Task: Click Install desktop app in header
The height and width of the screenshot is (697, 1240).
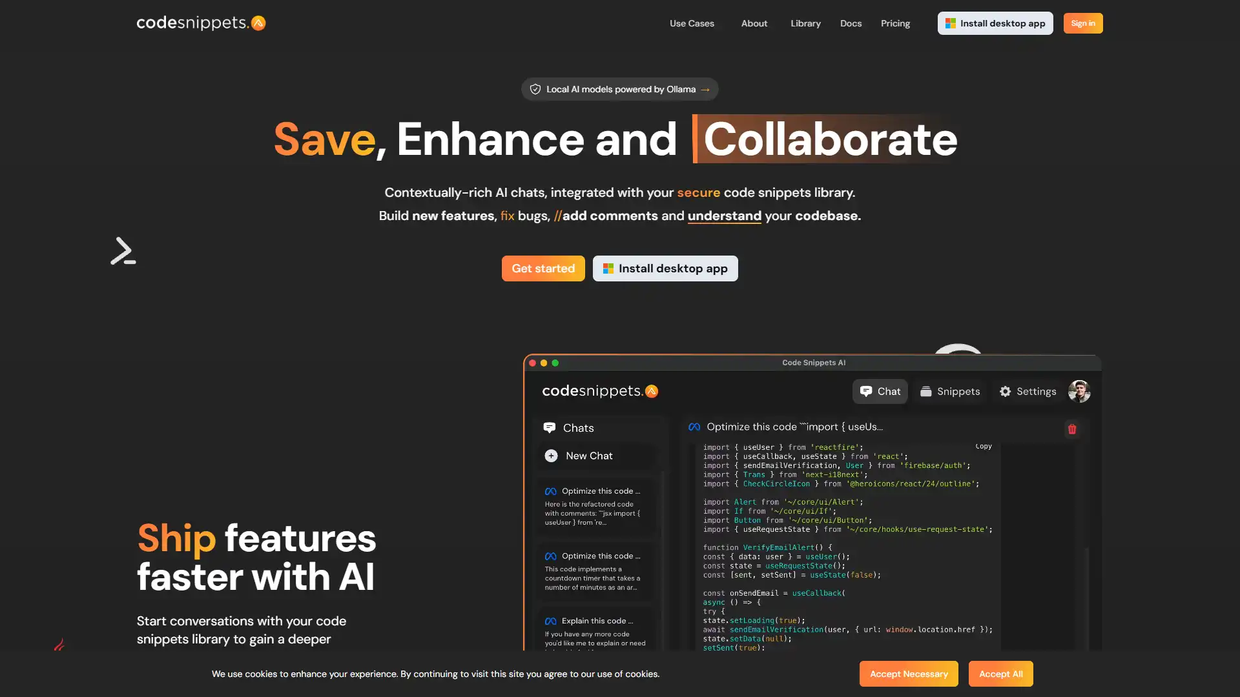Action: click(x=995, y=23)
